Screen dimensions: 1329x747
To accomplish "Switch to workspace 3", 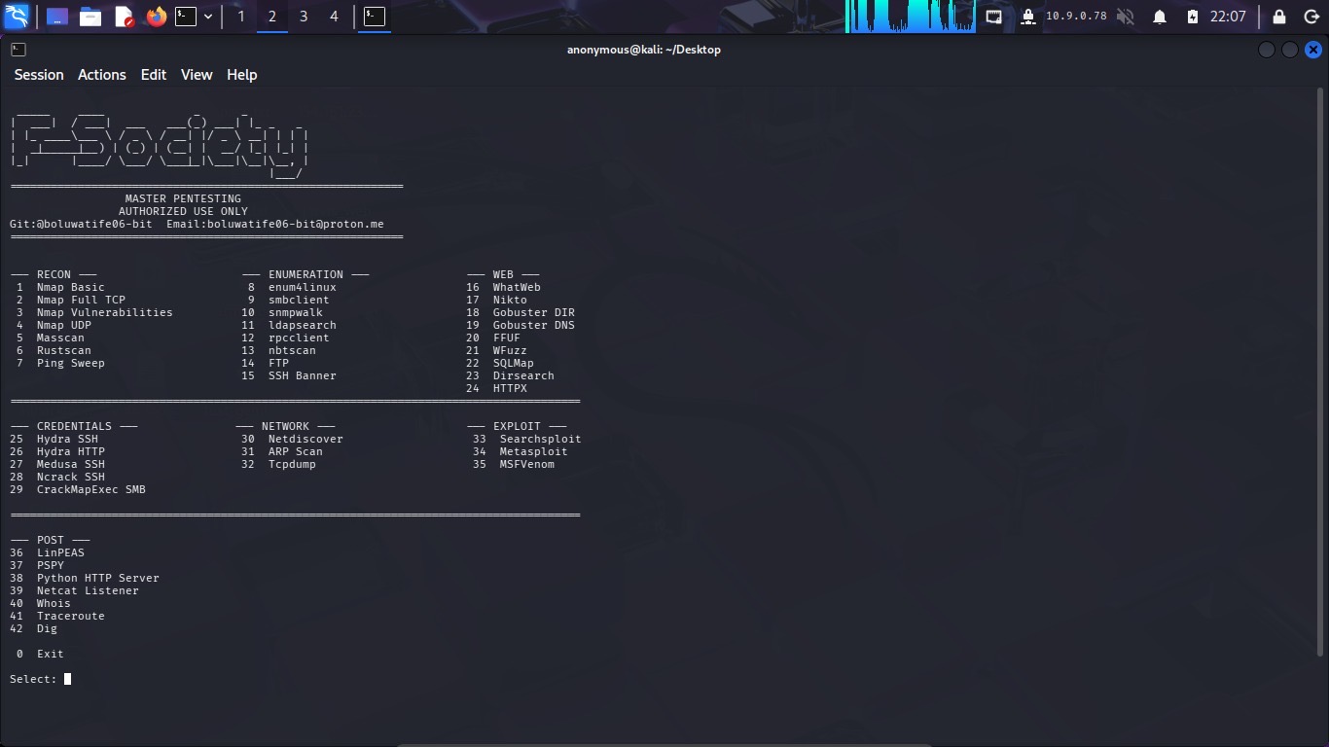I will point(304,17).
